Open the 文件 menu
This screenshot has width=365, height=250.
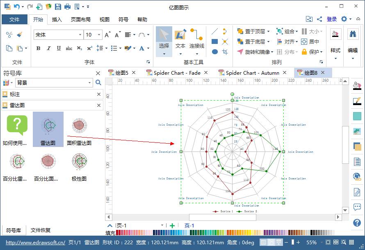(x=14, y=20)
